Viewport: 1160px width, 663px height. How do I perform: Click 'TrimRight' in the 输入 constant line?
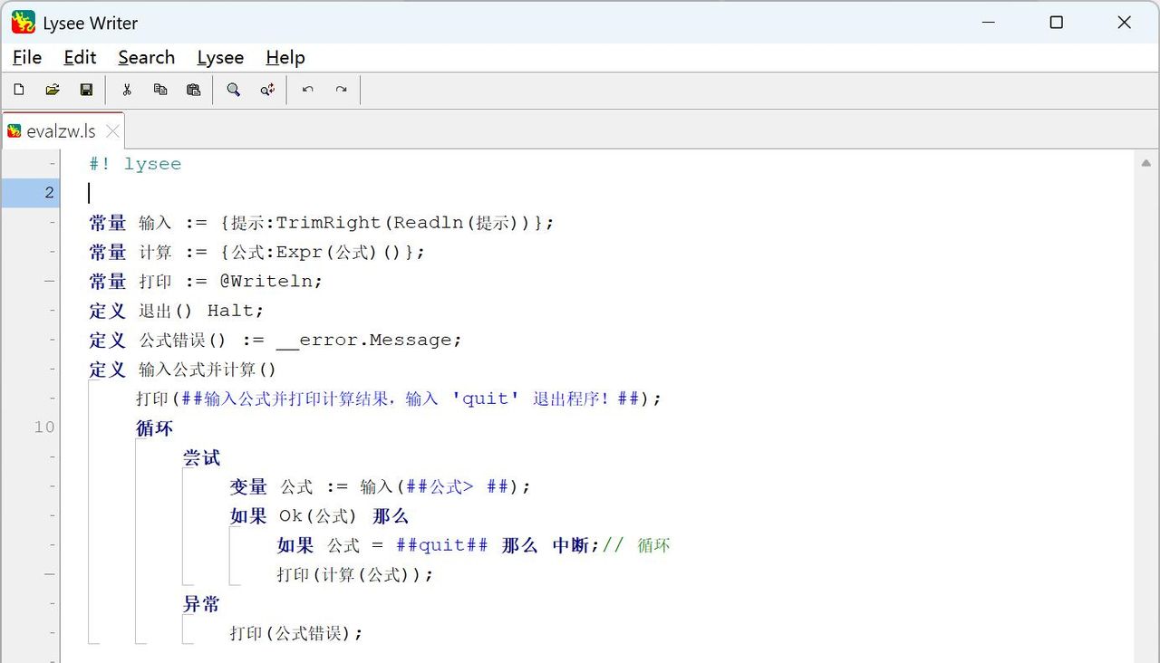pos(329,223)
